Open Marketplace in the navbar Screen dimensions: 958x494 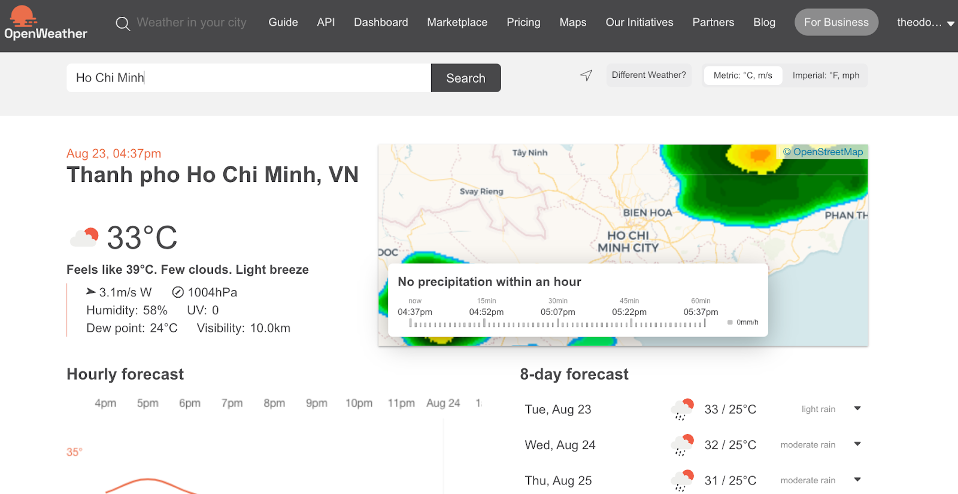457,22
